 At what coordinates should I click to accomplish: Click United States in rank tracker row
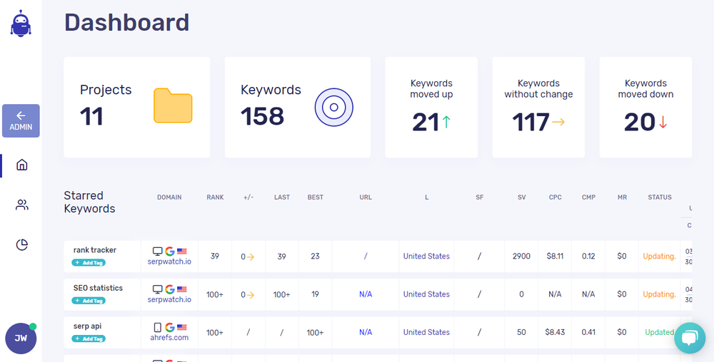(x=426, y=256)
